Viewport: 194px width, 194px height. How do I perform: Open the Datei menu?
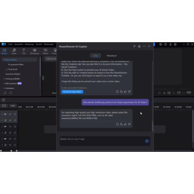(10, 44)
